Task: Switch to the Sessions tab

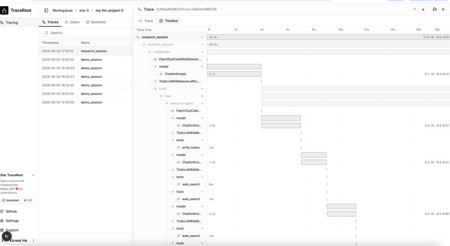Action: pyautogui.click(x=96, y=22)
